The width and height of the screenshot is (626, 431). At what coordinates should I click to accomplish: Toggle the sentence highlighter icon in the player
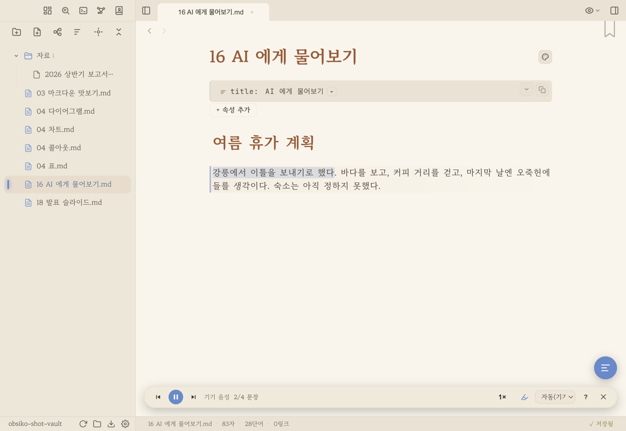(x=525, y=397)
